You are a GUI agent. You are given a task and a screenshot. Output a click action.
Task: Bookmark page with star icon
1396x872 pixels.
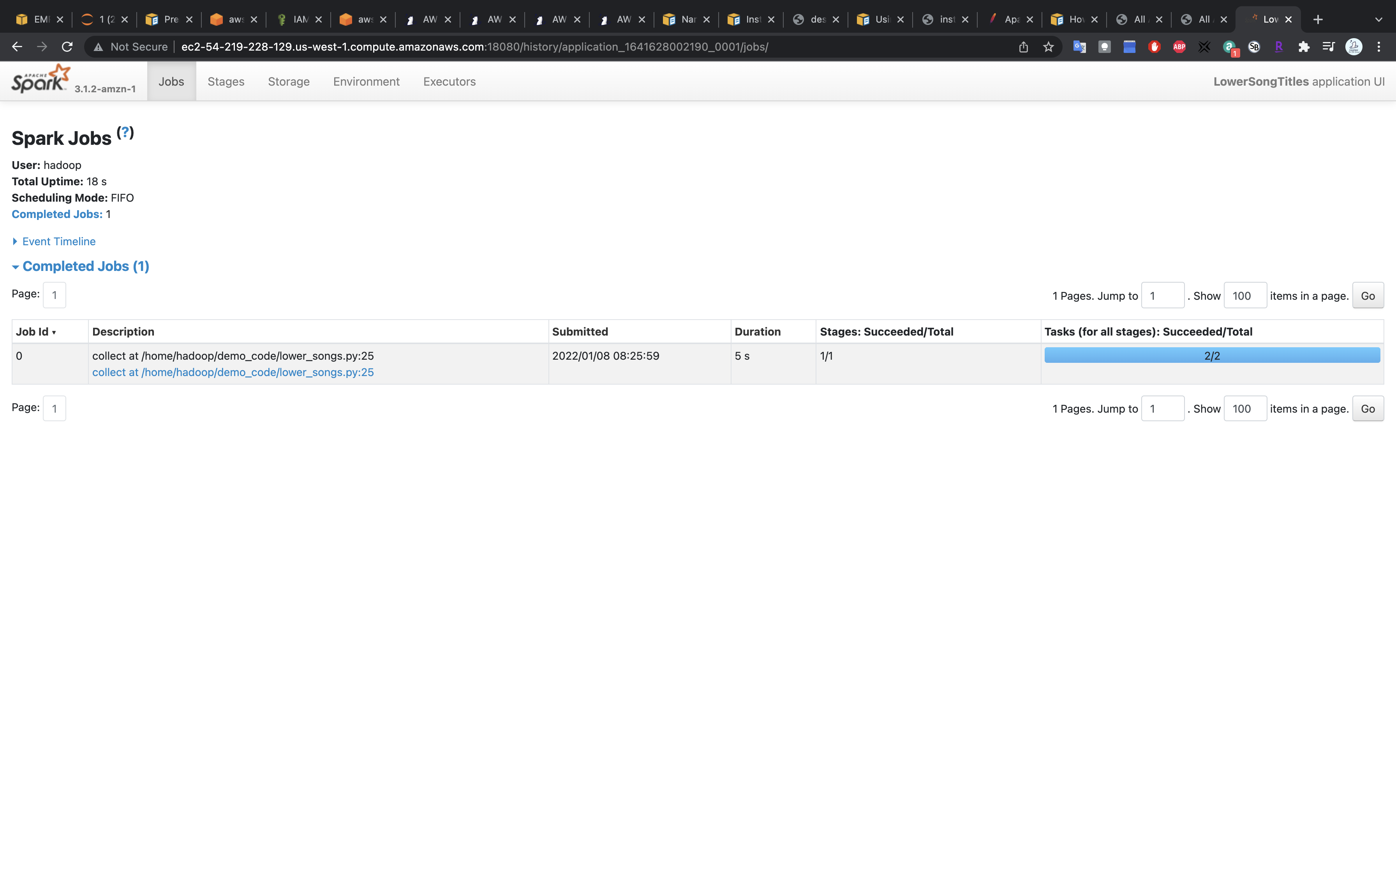1048,47
